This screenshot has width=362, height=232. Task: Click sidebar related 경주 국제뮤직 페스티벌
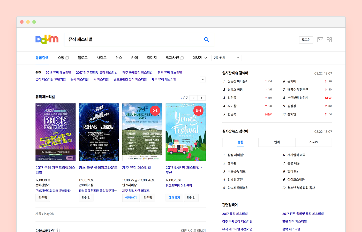pos(237,221)
